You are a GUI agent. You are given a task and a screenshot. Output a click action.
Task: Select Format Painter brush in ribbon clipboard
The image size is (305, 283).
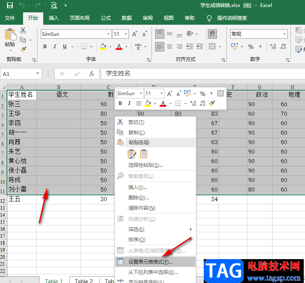(x=23, y=49)
